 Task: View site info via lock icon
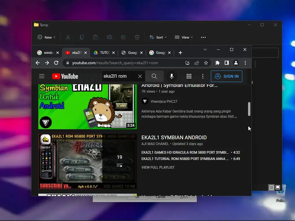click(x=67, y=63)
